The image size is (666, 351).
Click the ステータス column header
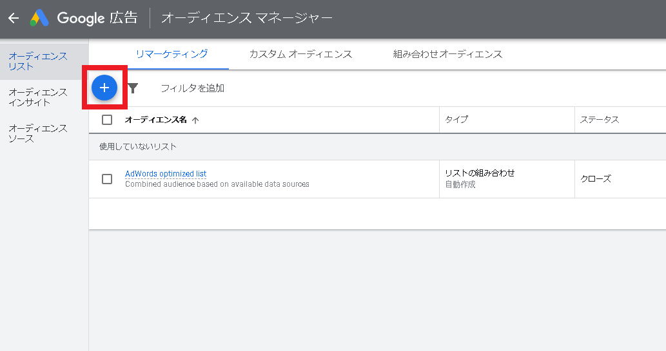coord(600,120)
